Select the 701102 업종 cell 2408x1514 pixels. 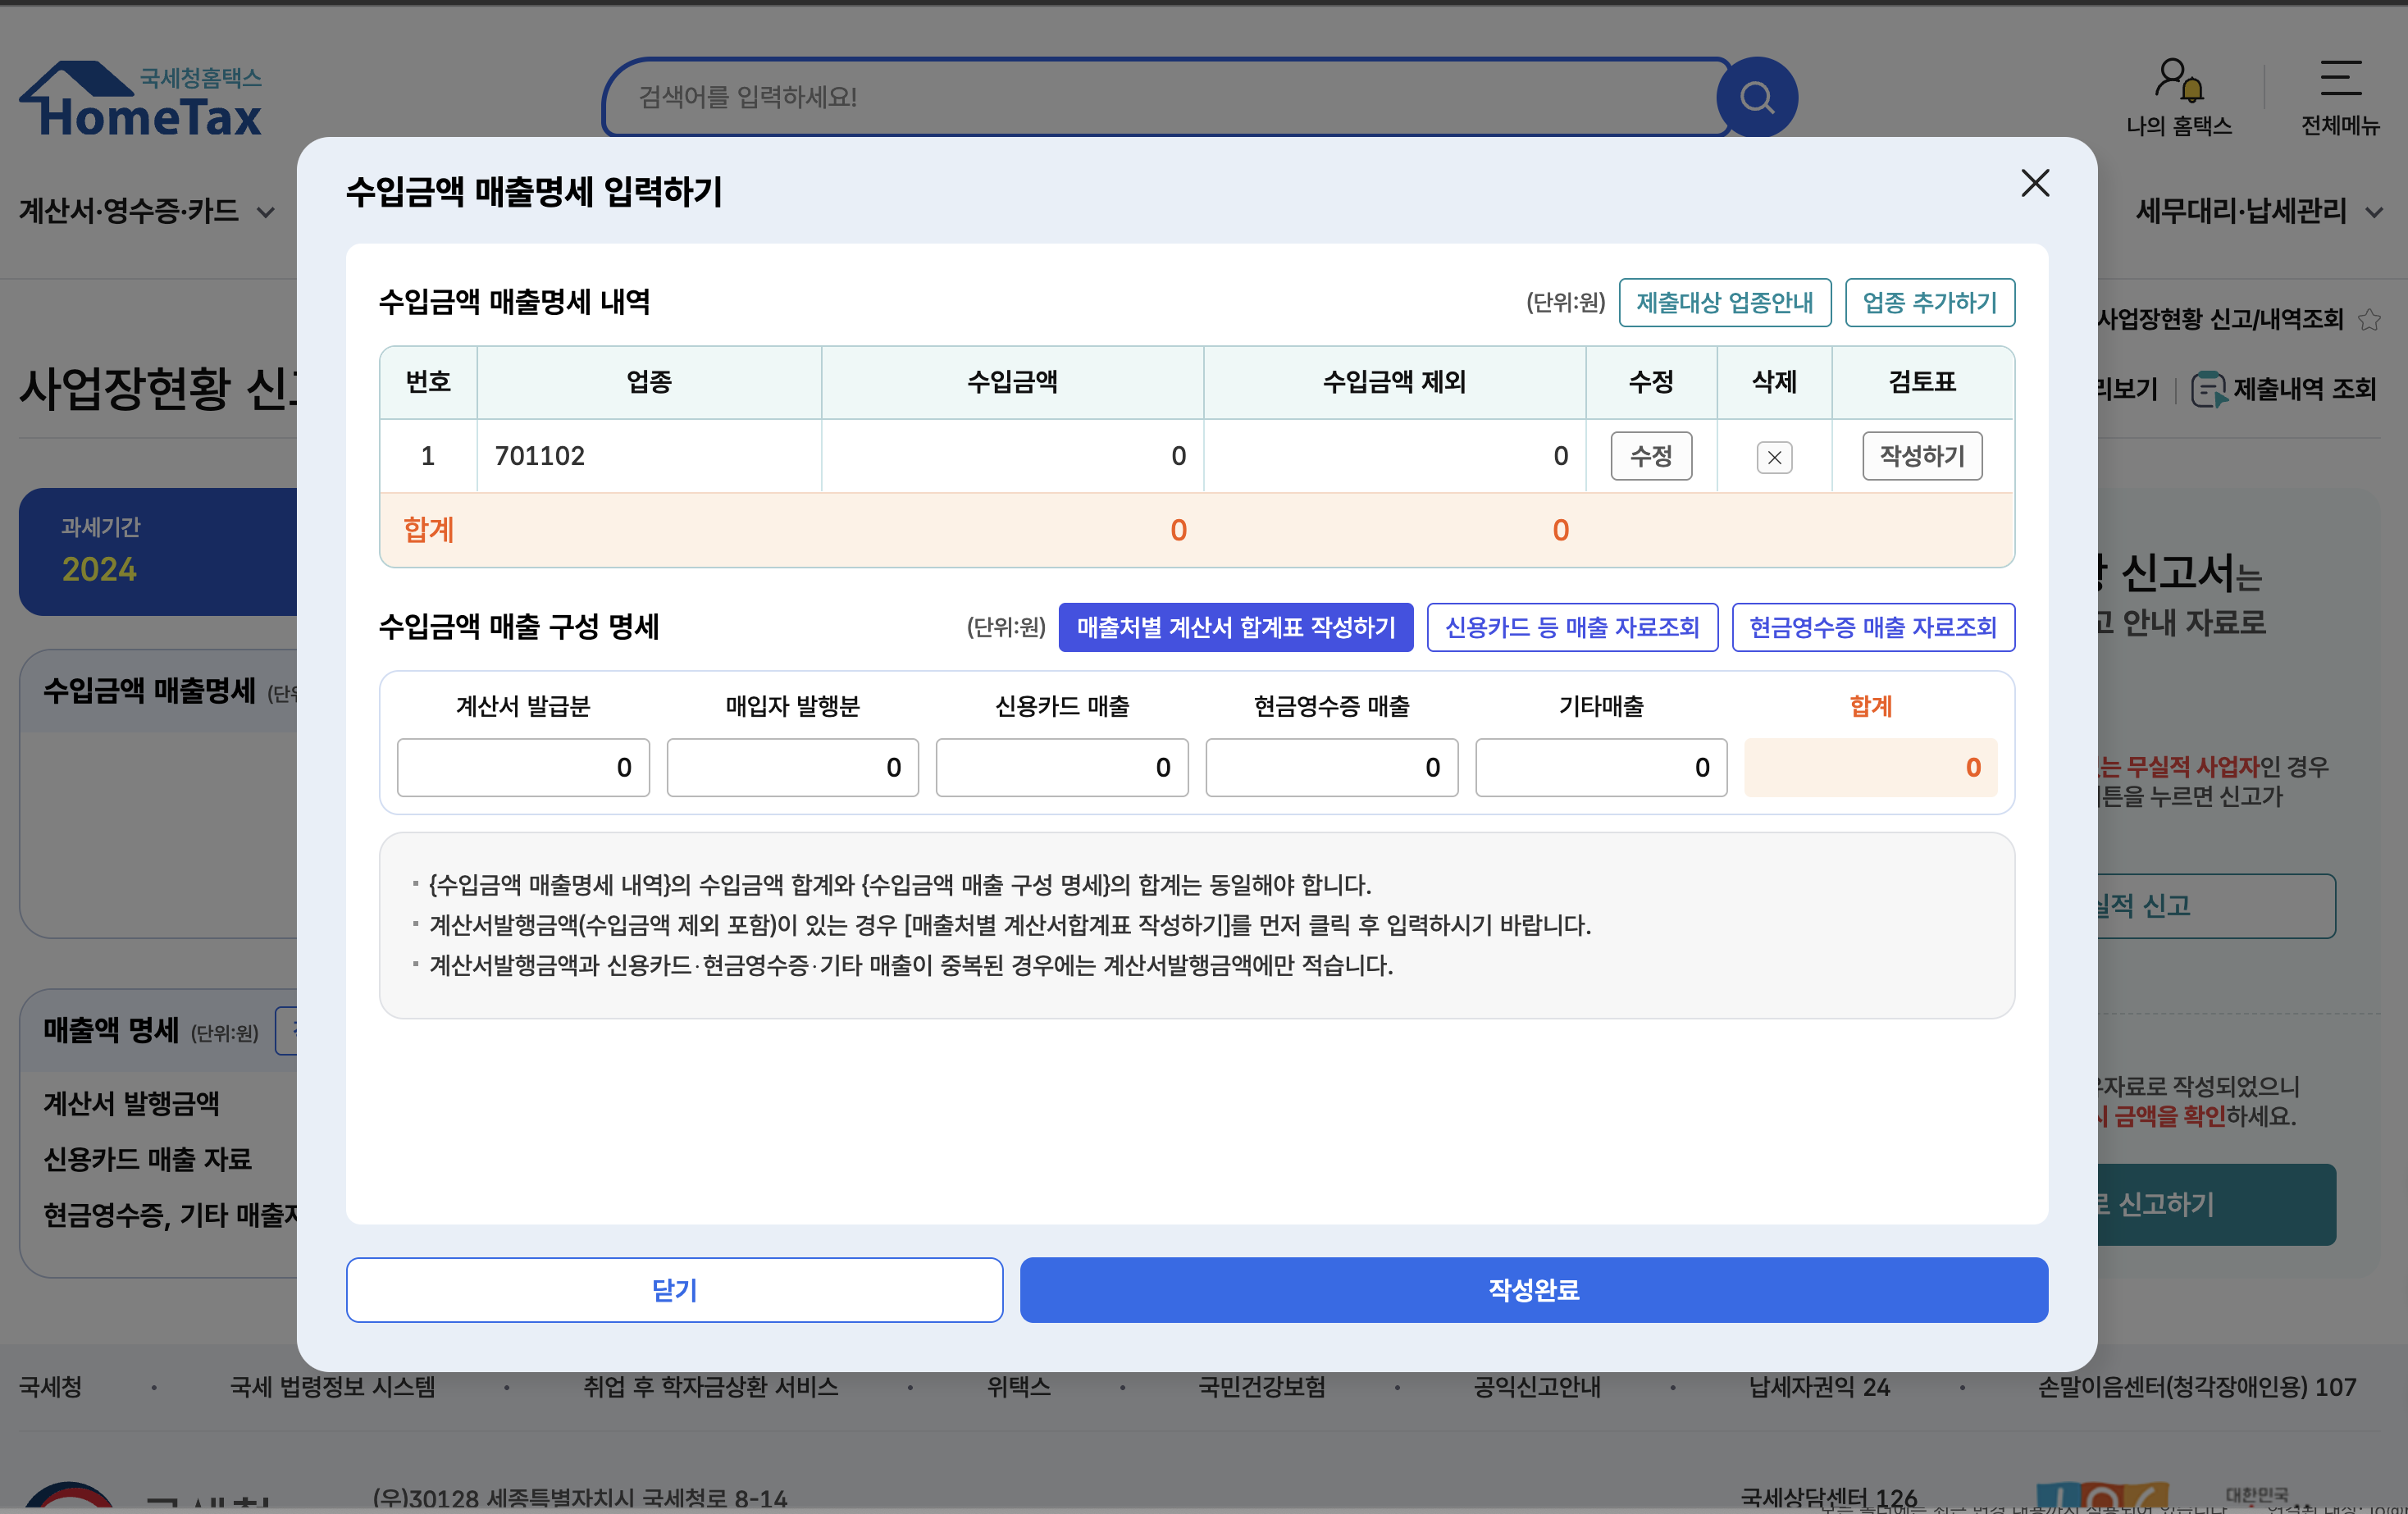click(649, 456)
